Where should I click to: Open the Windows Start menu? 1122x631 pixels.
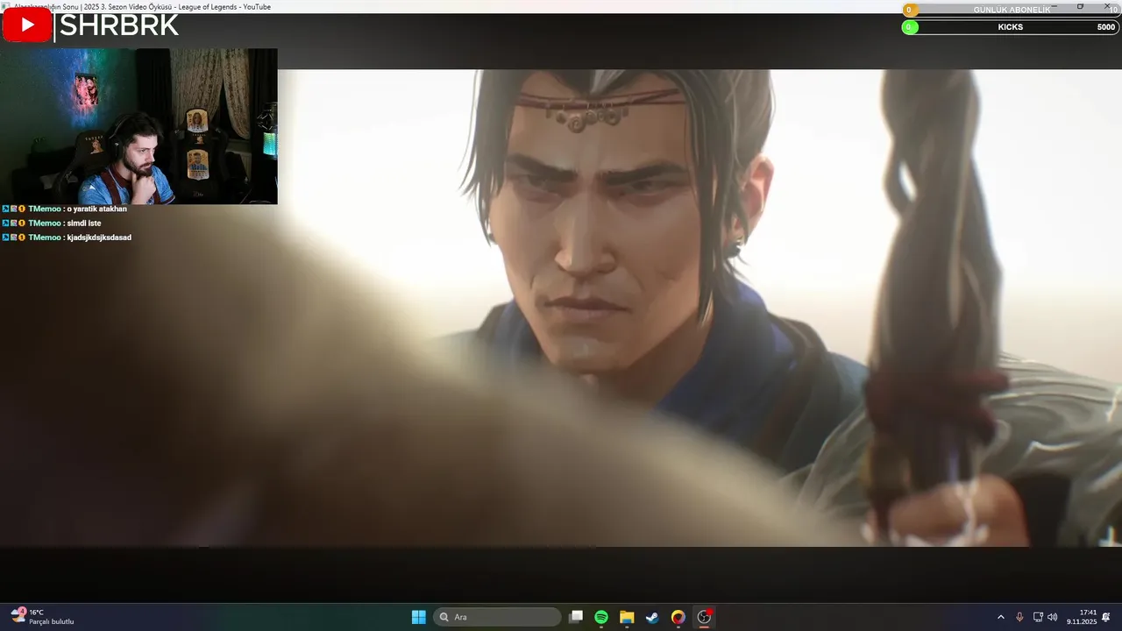click(419, 617)
